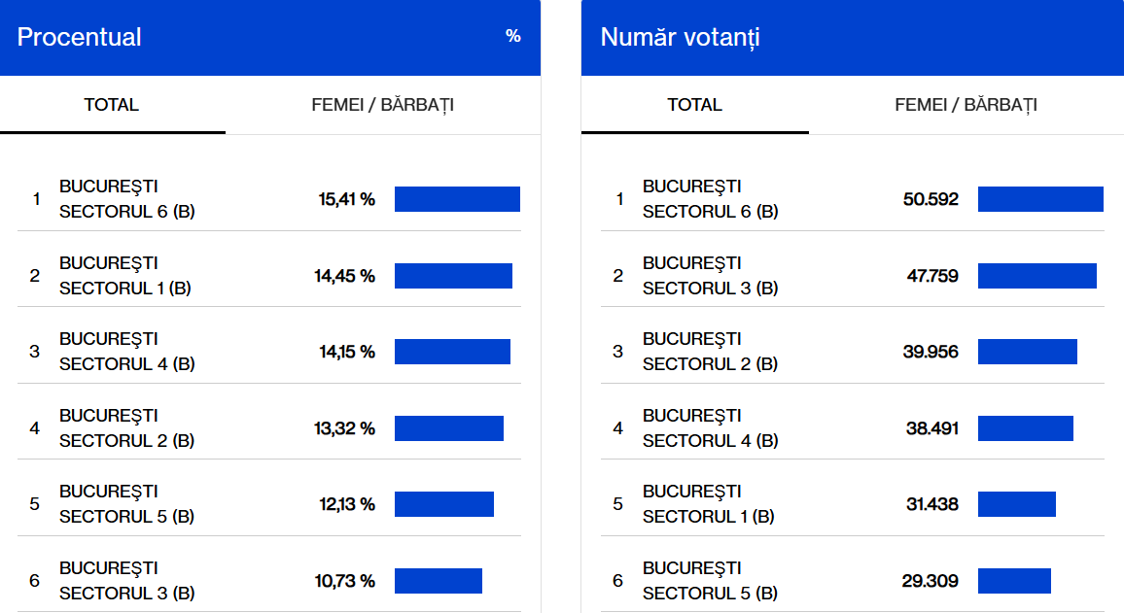Click Sectorul 6 row with 50.592 voters

click(711, 199)
